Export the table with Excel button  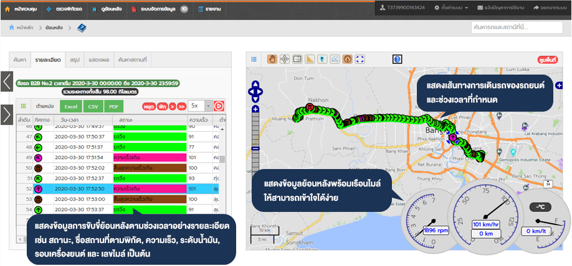(x=71, y=107)
